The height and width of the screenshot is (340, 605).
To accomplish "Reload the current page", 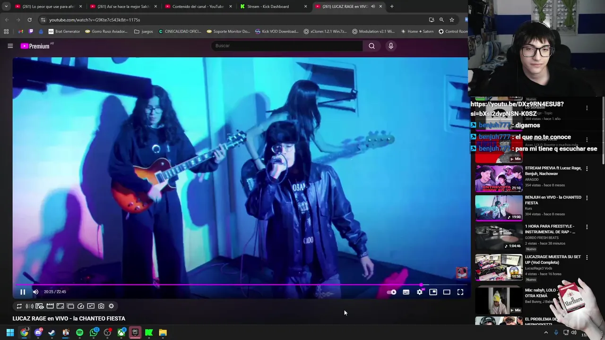I will point(29,20).
